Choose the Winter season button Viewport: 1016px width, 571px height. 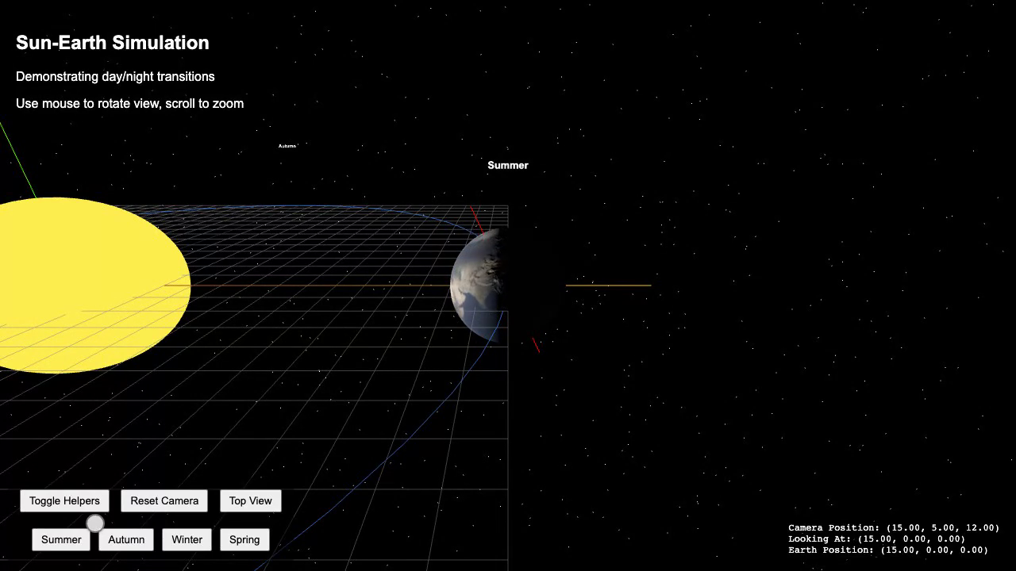pos(187,539)
